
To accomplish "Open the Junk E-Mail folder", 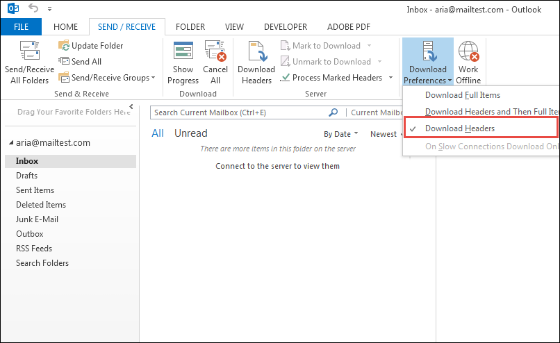I will (x=37, y=219).
